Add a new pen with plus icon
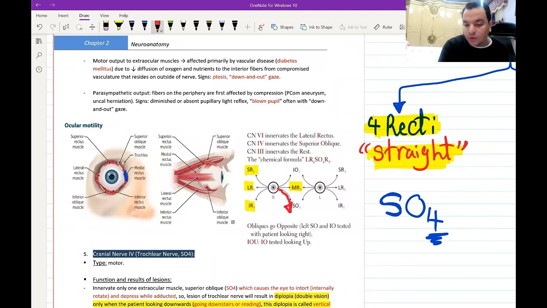 pos(247,27)
